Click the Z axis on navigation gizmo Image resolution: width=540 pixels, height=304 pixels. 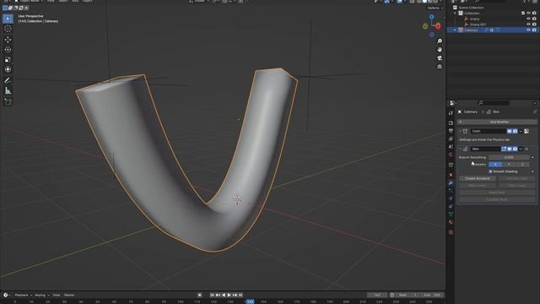pyautogui.click(x=431, y=17)
